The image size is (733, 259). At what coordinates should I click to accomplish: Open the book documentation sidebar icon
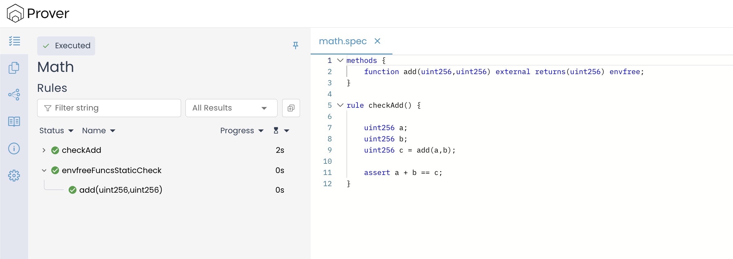14,121
